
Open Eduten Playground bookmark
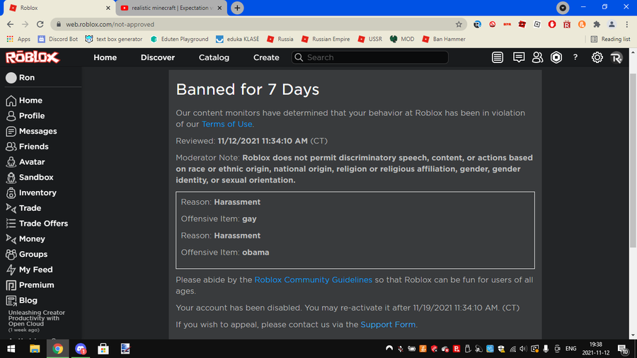179,39
